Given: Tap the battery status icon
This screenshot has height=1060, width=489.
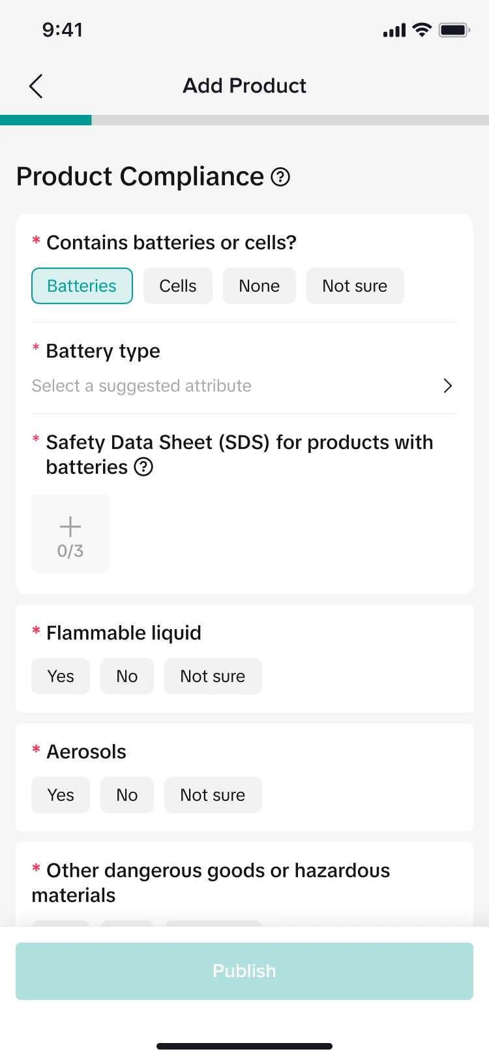Looking at the screenshot, I should click(x=454, y=30).
